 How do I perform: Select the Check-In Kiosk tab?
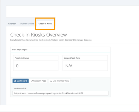click(45, 24)
